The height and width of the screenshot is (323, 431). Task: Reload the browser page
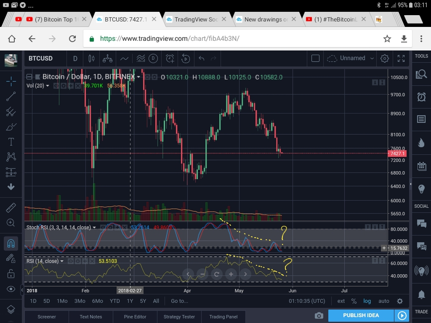coord(72,38)
